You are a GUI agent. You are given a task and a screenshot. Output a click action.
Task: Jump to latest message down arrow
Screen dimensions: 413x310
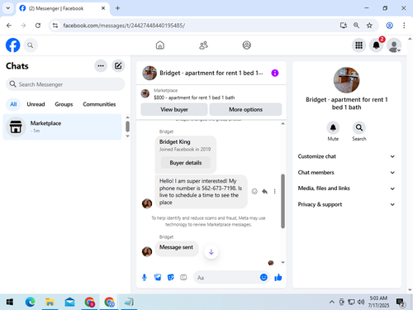click(x=211, y=252)
